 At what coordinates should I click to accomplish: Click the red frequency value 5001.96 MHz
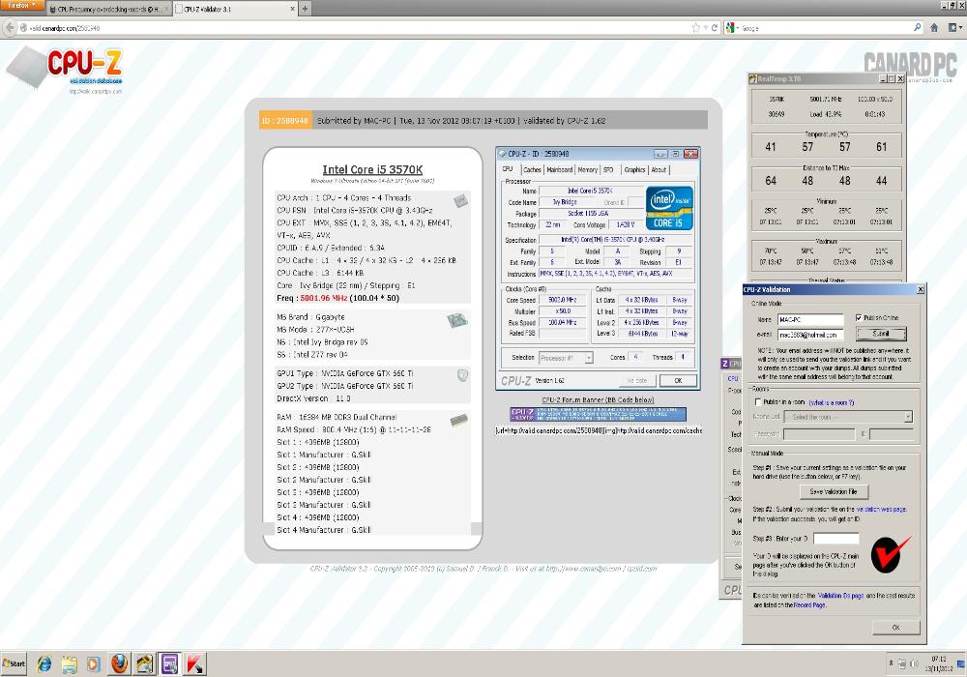[324, 298]
